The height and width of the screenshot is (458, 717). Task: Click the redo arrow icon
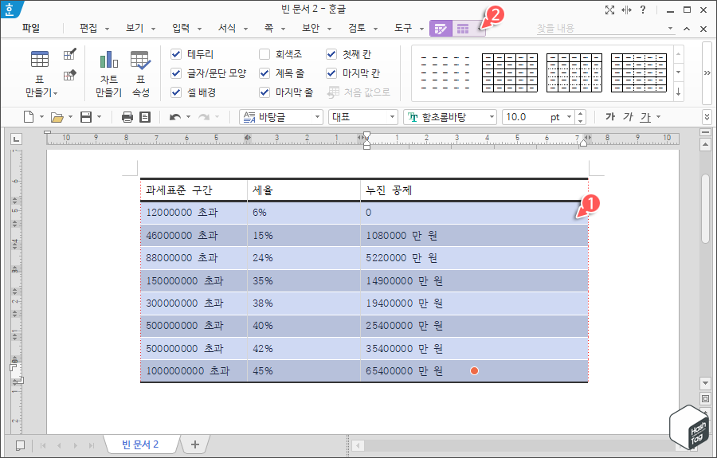point(204,117)
